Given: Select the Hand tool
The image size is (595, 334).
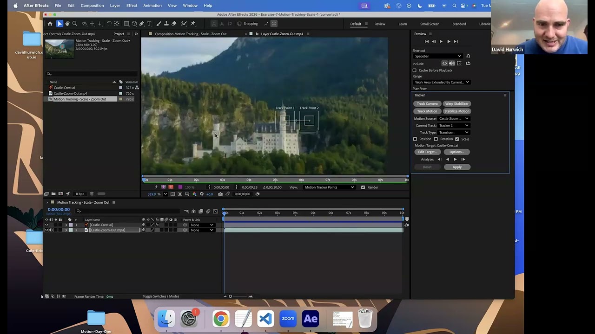Looking at the screenshot, I should (67, 24).
